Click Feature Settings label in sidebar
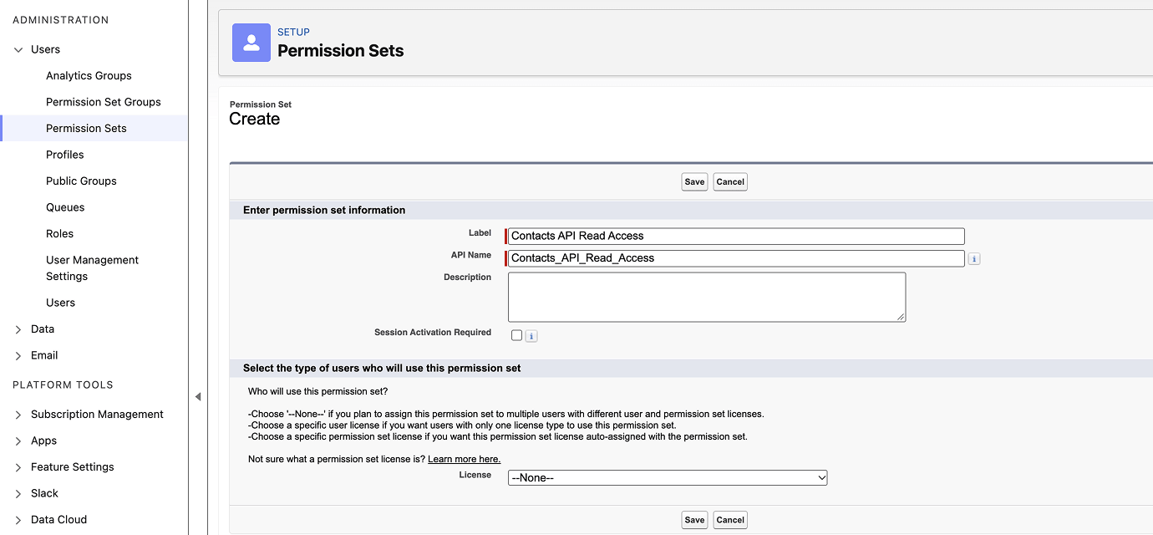This screenshot has height=535, width=1153. [72, 467]
